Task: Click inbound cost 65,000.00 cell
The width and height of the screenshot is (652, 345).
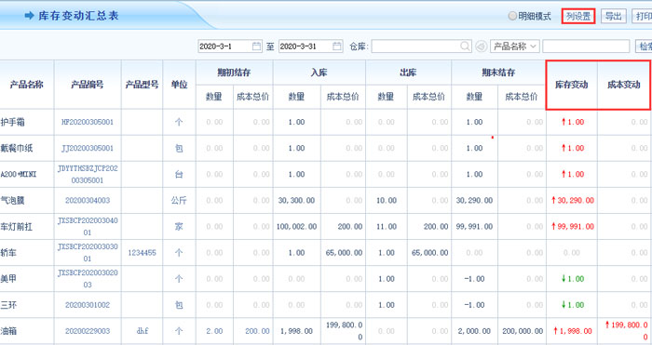Action: pyautogui.click(x=344, y=252)
